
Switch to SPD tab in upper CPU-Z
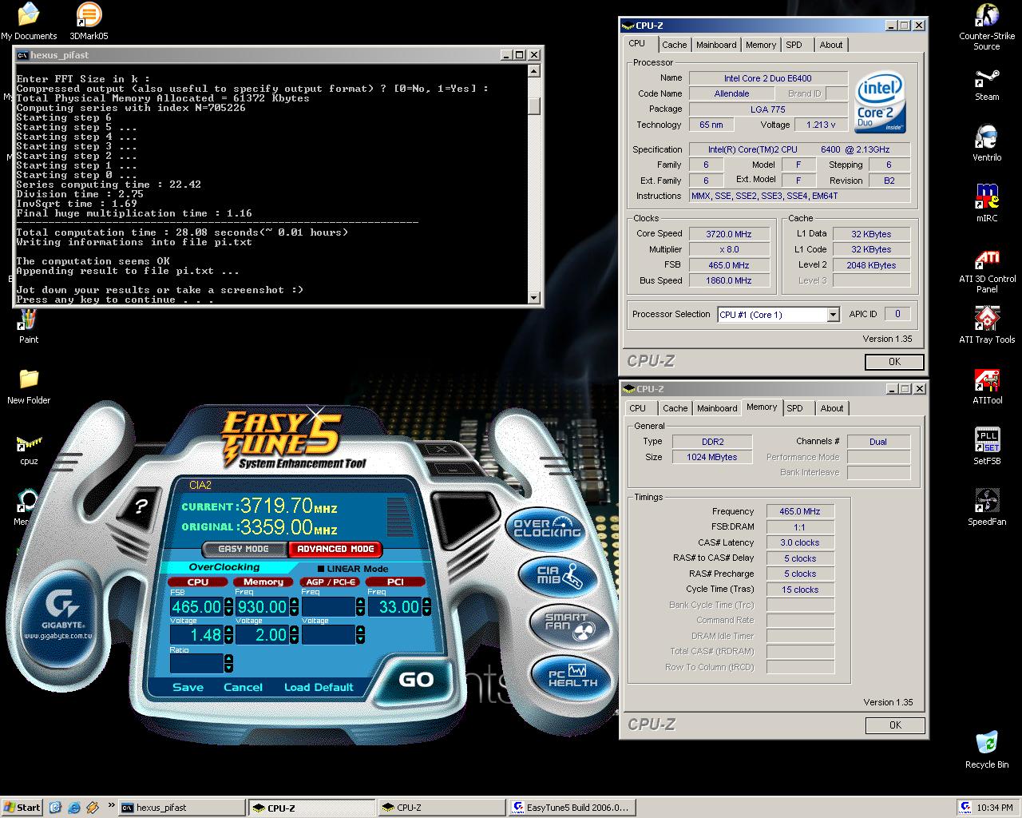point(794,45)
